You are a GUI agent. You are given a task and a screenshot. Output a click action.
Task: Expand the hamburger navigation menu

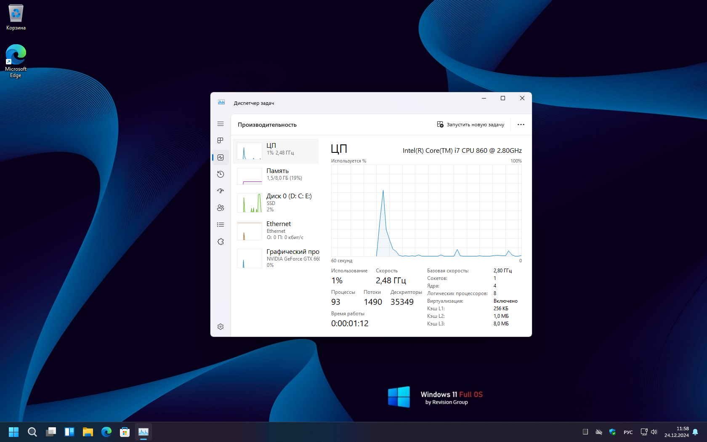221,124
